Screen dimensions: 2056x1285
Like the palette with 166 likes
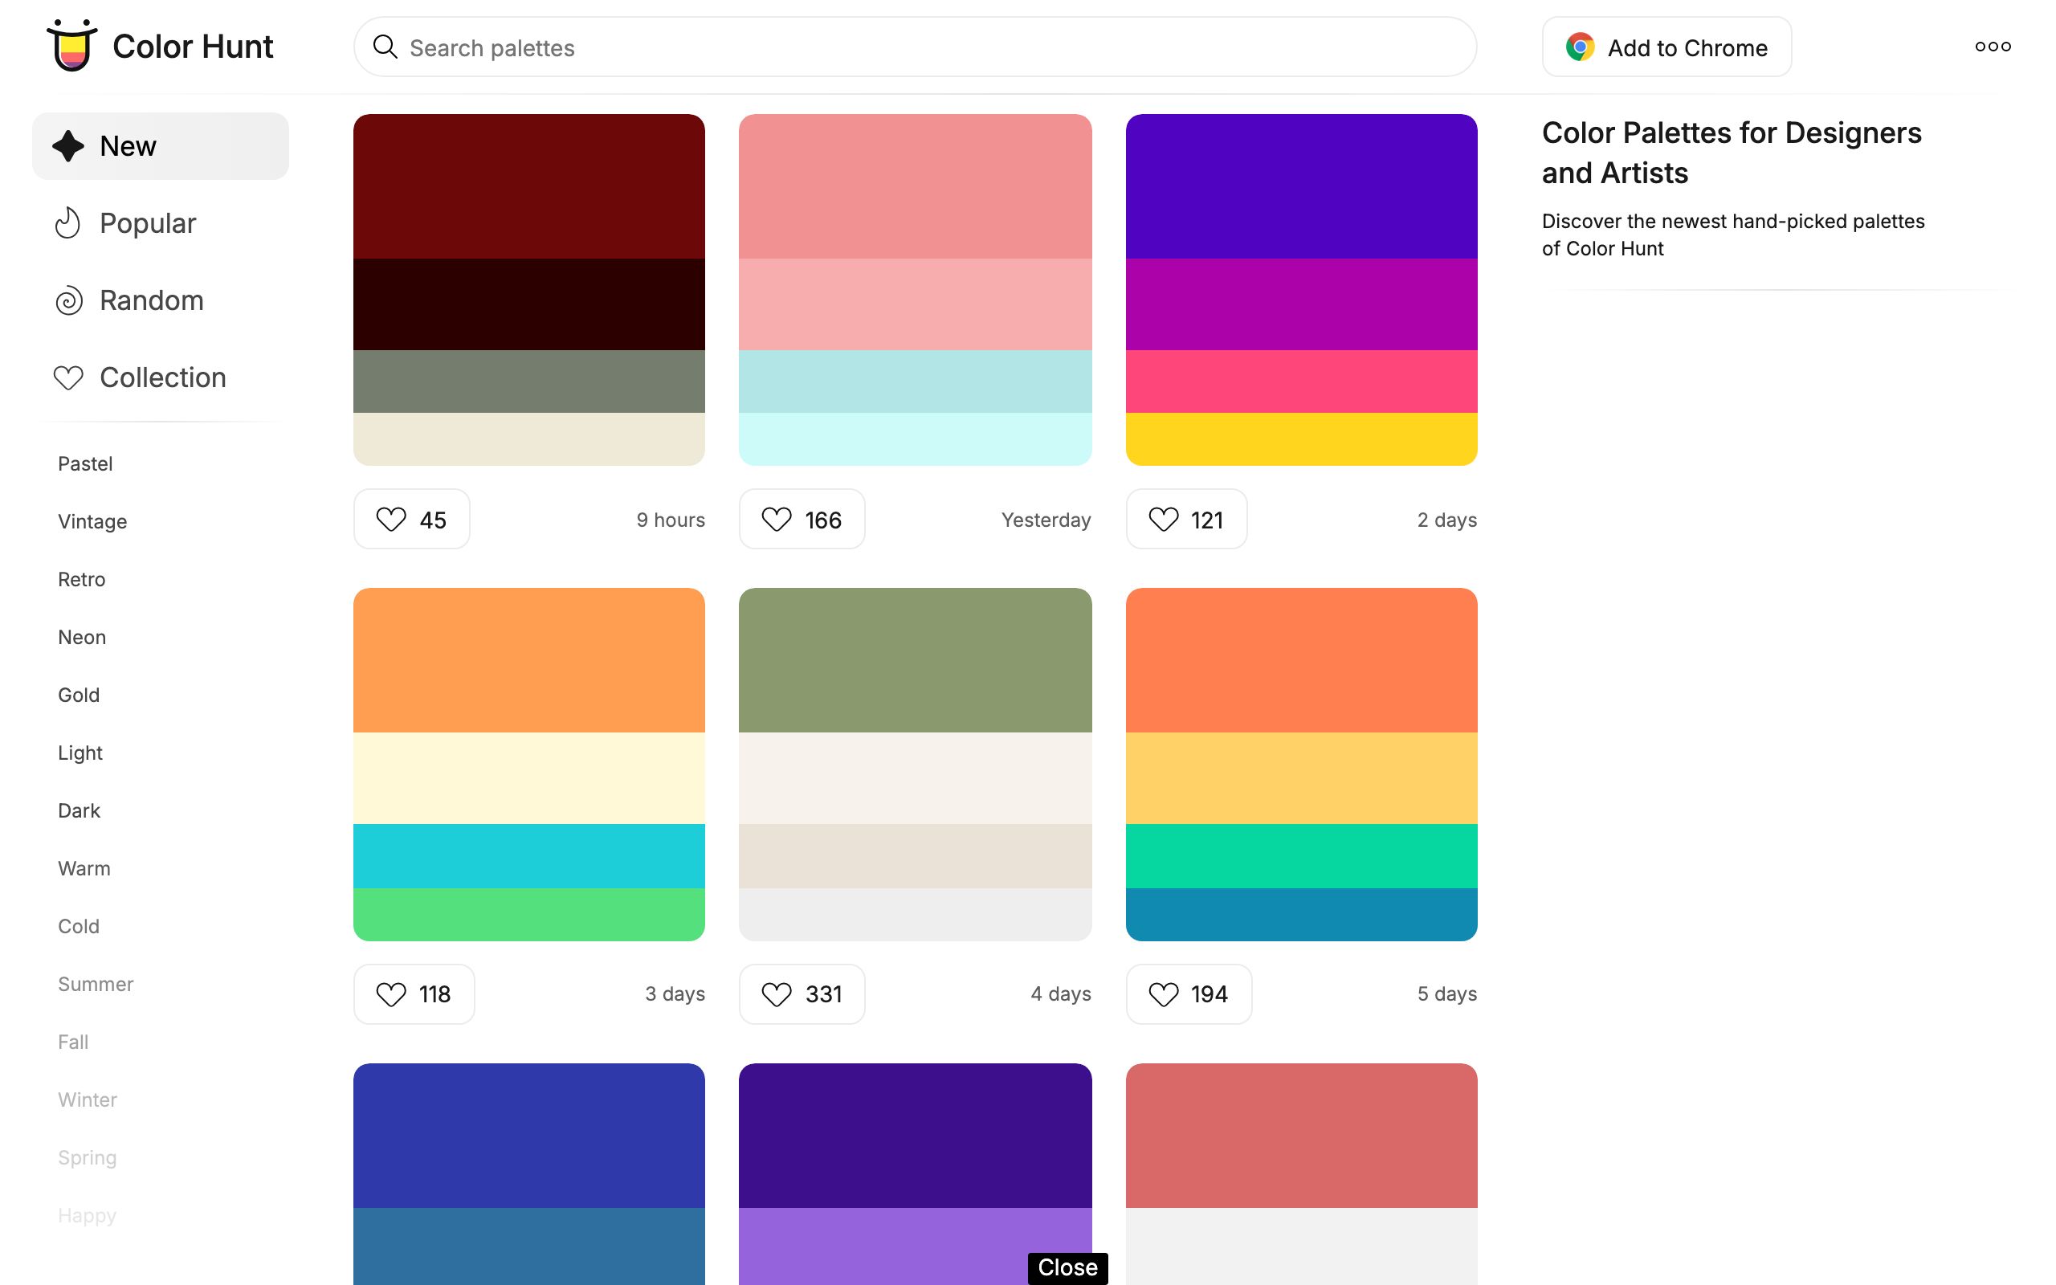802,520
